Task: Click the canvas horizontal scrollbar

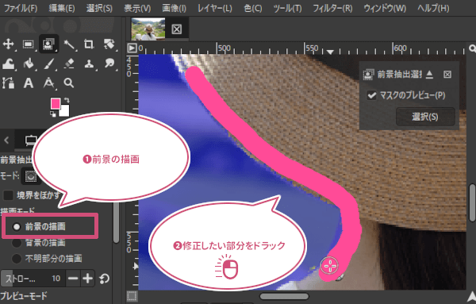Action: point(284,296)
